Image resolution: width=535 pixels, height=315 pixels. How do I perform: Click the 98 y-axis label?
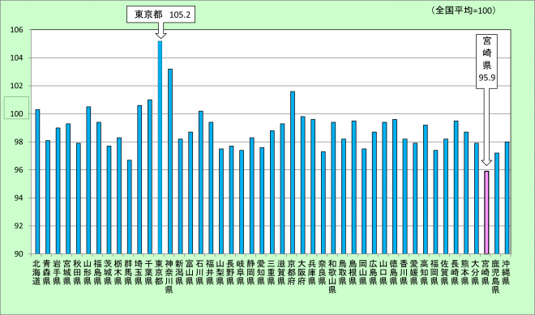[19, 142]
